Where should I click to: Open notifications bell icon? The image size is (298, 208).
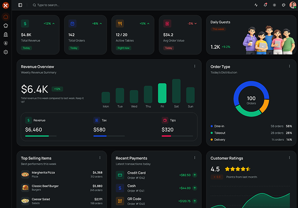tap(265, 5)
